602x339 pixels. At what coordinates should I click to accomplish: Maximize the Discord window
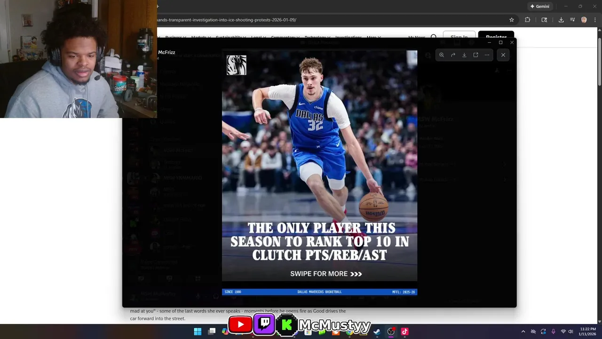[x=500, y=42]
